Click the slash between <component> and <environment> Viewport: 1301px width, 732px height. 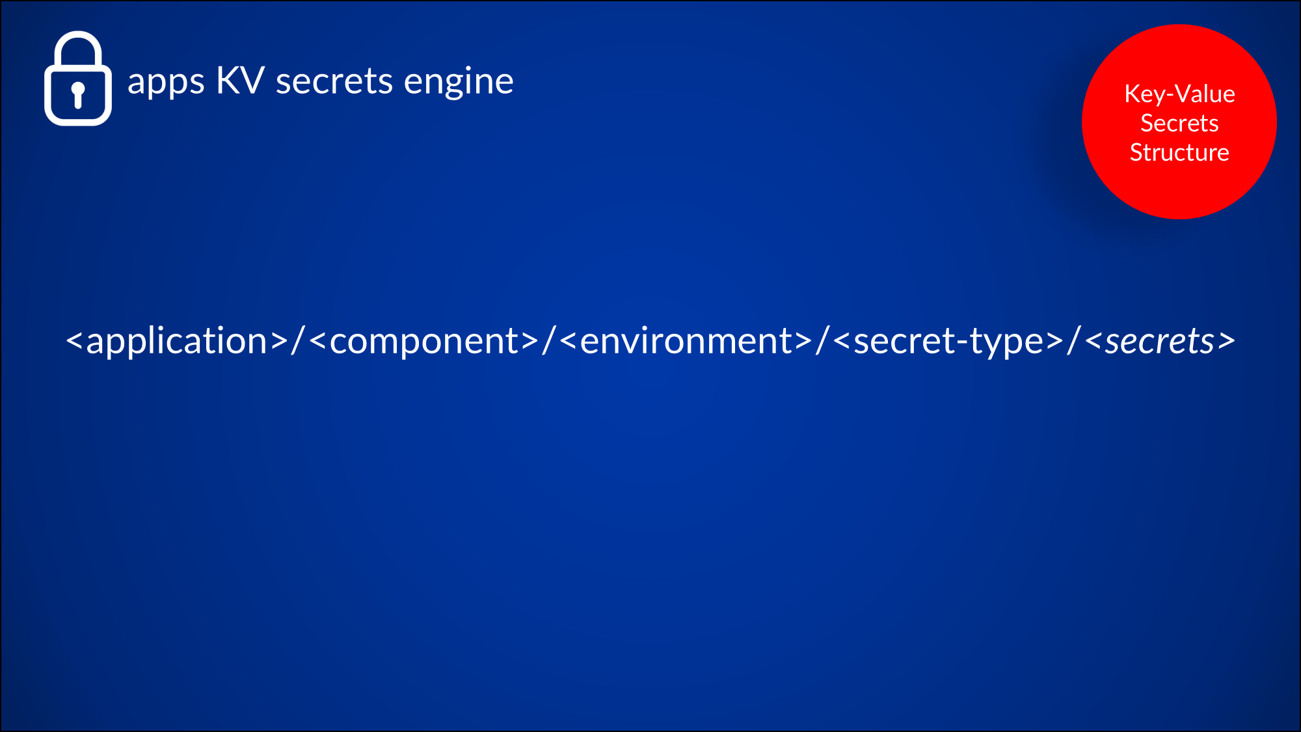pos(549,341)
